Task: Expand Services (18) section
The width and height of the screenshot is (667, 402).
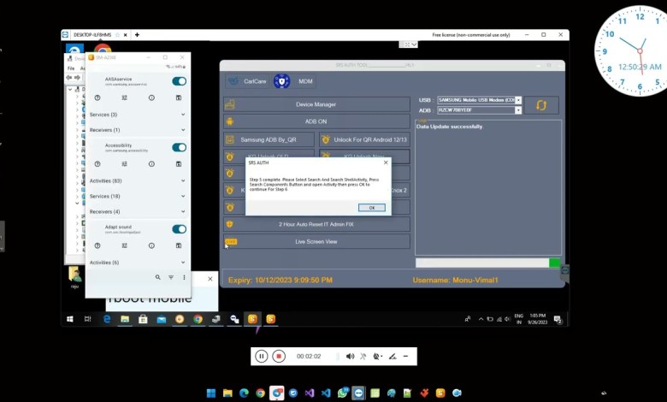Action: pos(138,196)
